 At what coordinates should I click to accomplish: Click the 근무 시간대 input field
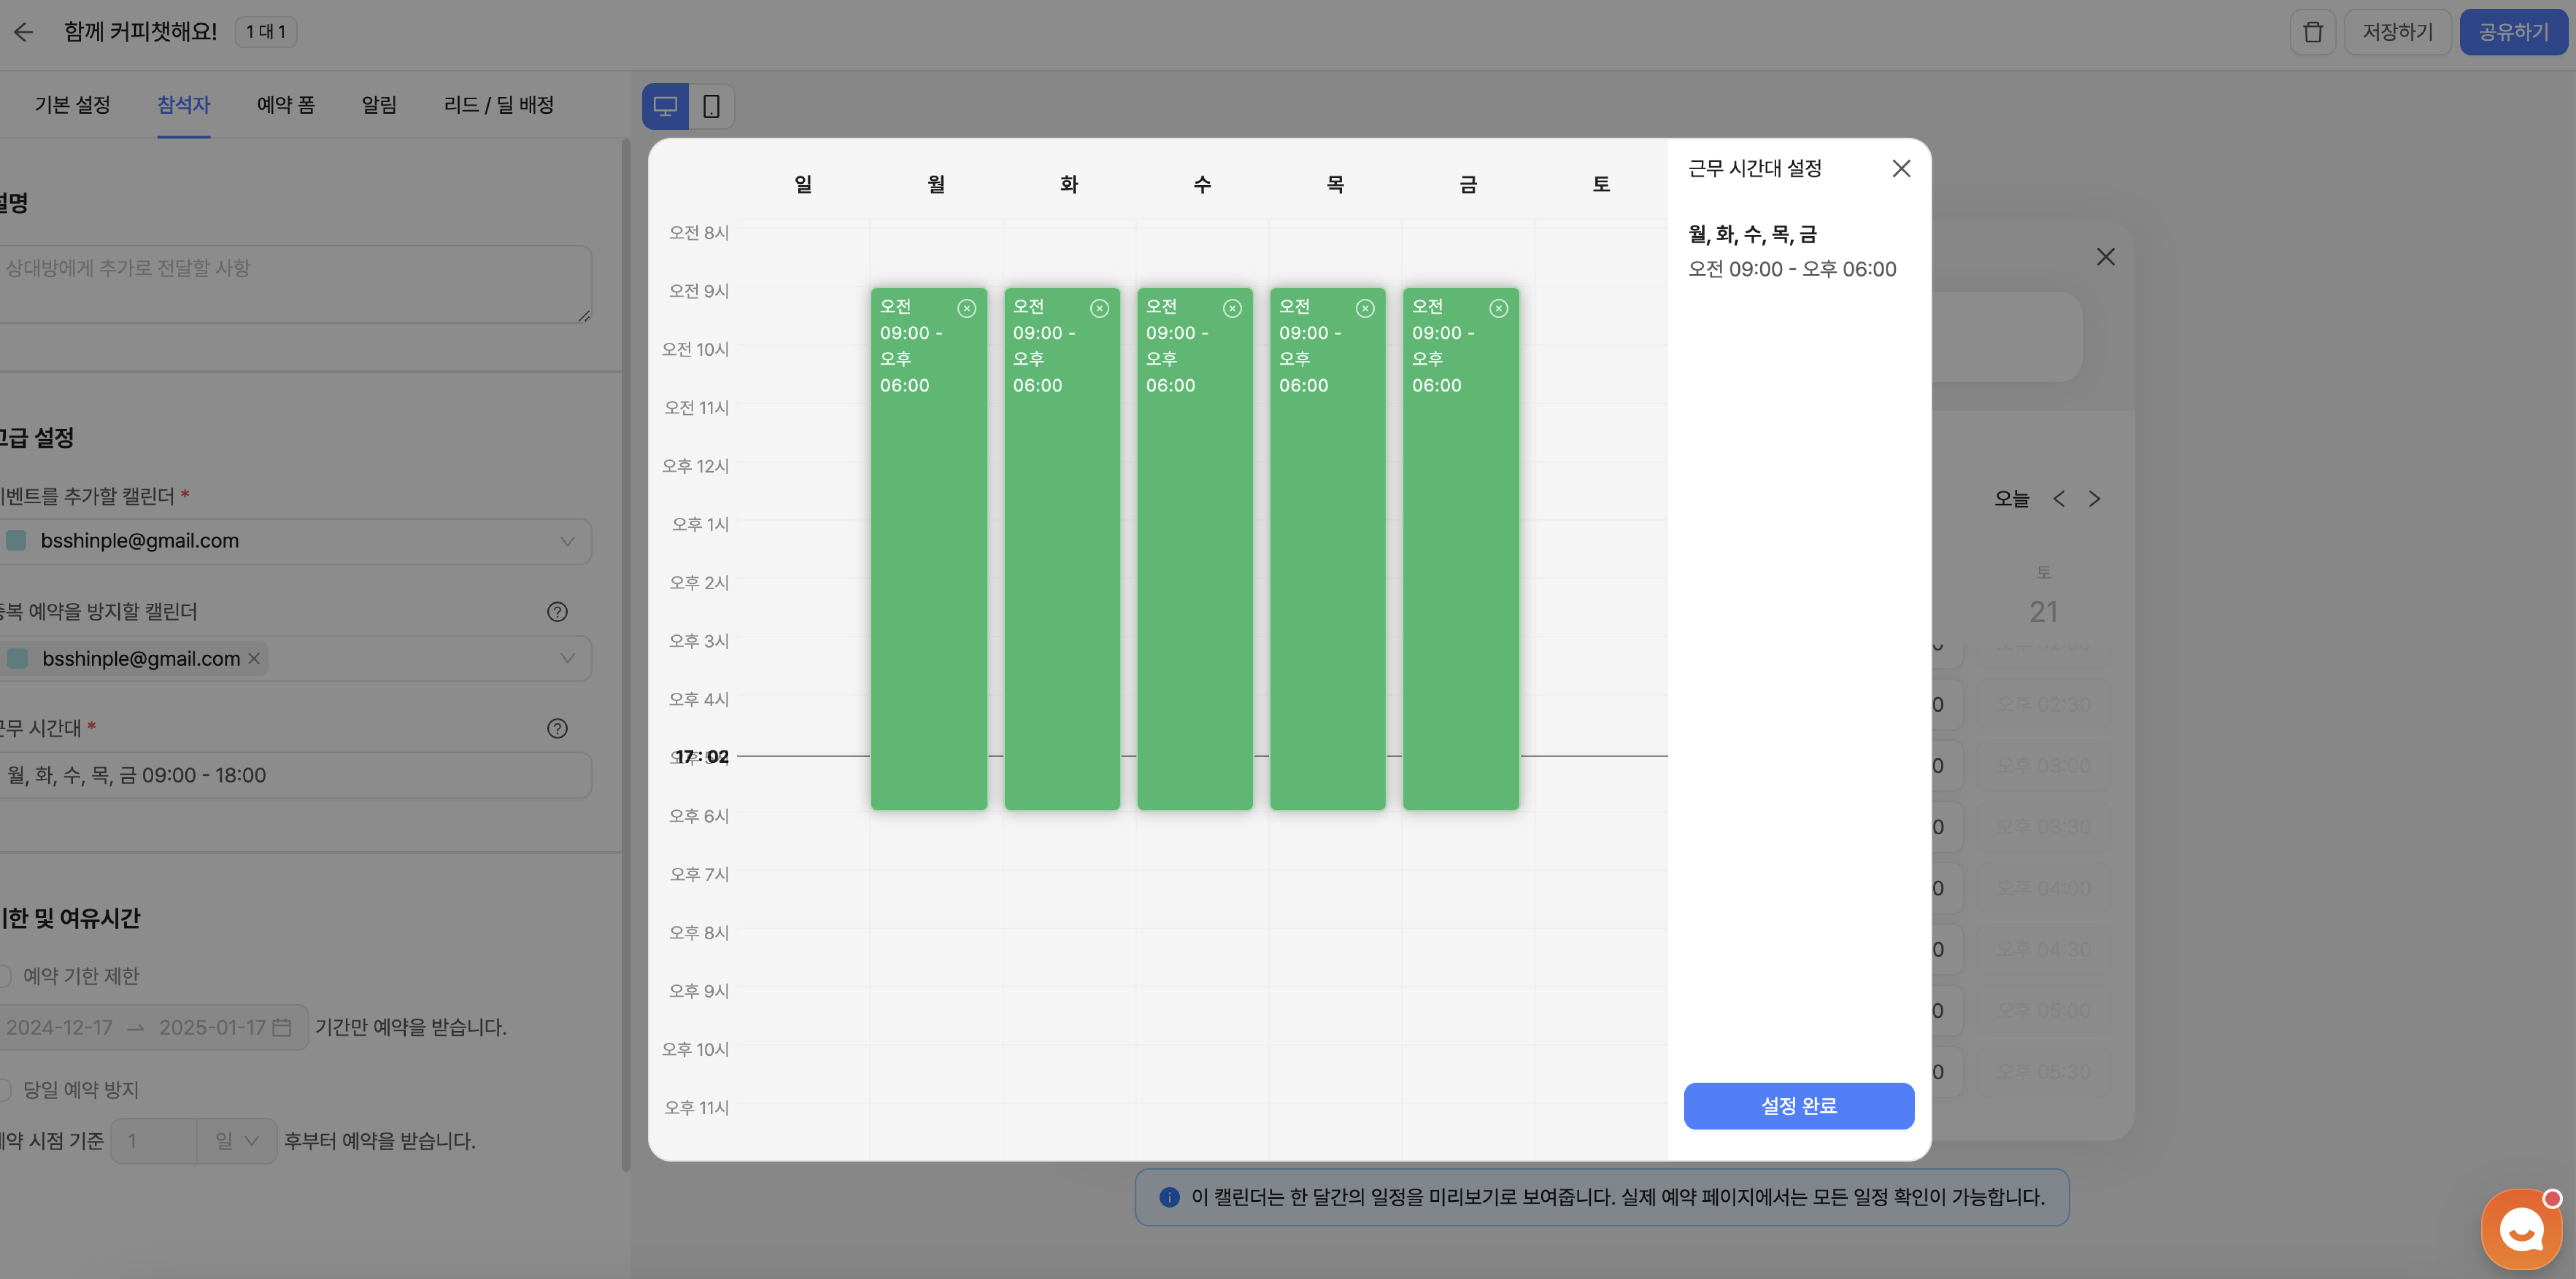(x=295, y=775)
